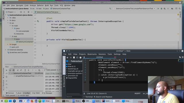Image resolution: width=184 pixels, height=103 pixels.
Task: Hide the Project panel with minus icon
Action: coord(32,12)
